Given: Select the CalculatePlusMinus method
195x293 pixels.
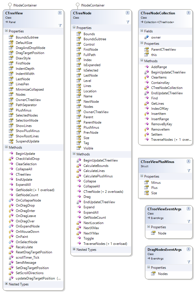Looking at the screenshot, I should (x=98, y=176).
